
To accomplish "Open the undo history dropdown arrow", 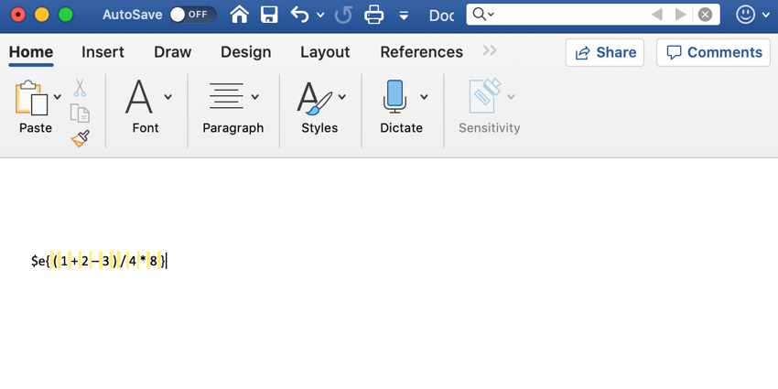I will tap(320, 16).
